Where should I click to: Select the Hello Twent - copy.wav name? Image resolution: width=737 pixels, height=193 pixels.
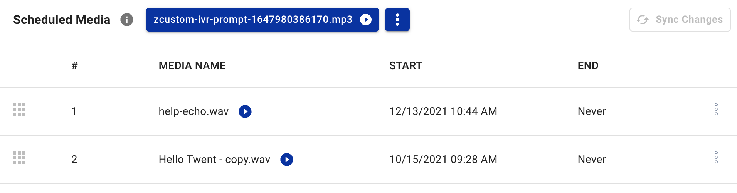(215, 160)
